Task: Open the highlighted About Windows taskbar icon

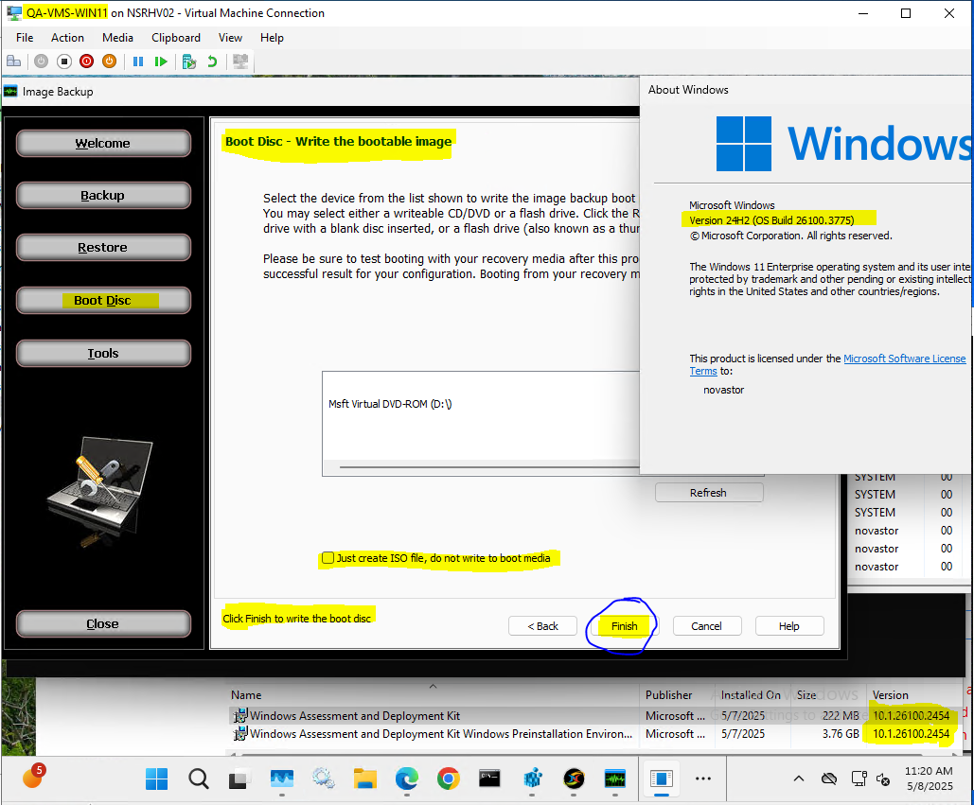Action: (x=662, y=779)
